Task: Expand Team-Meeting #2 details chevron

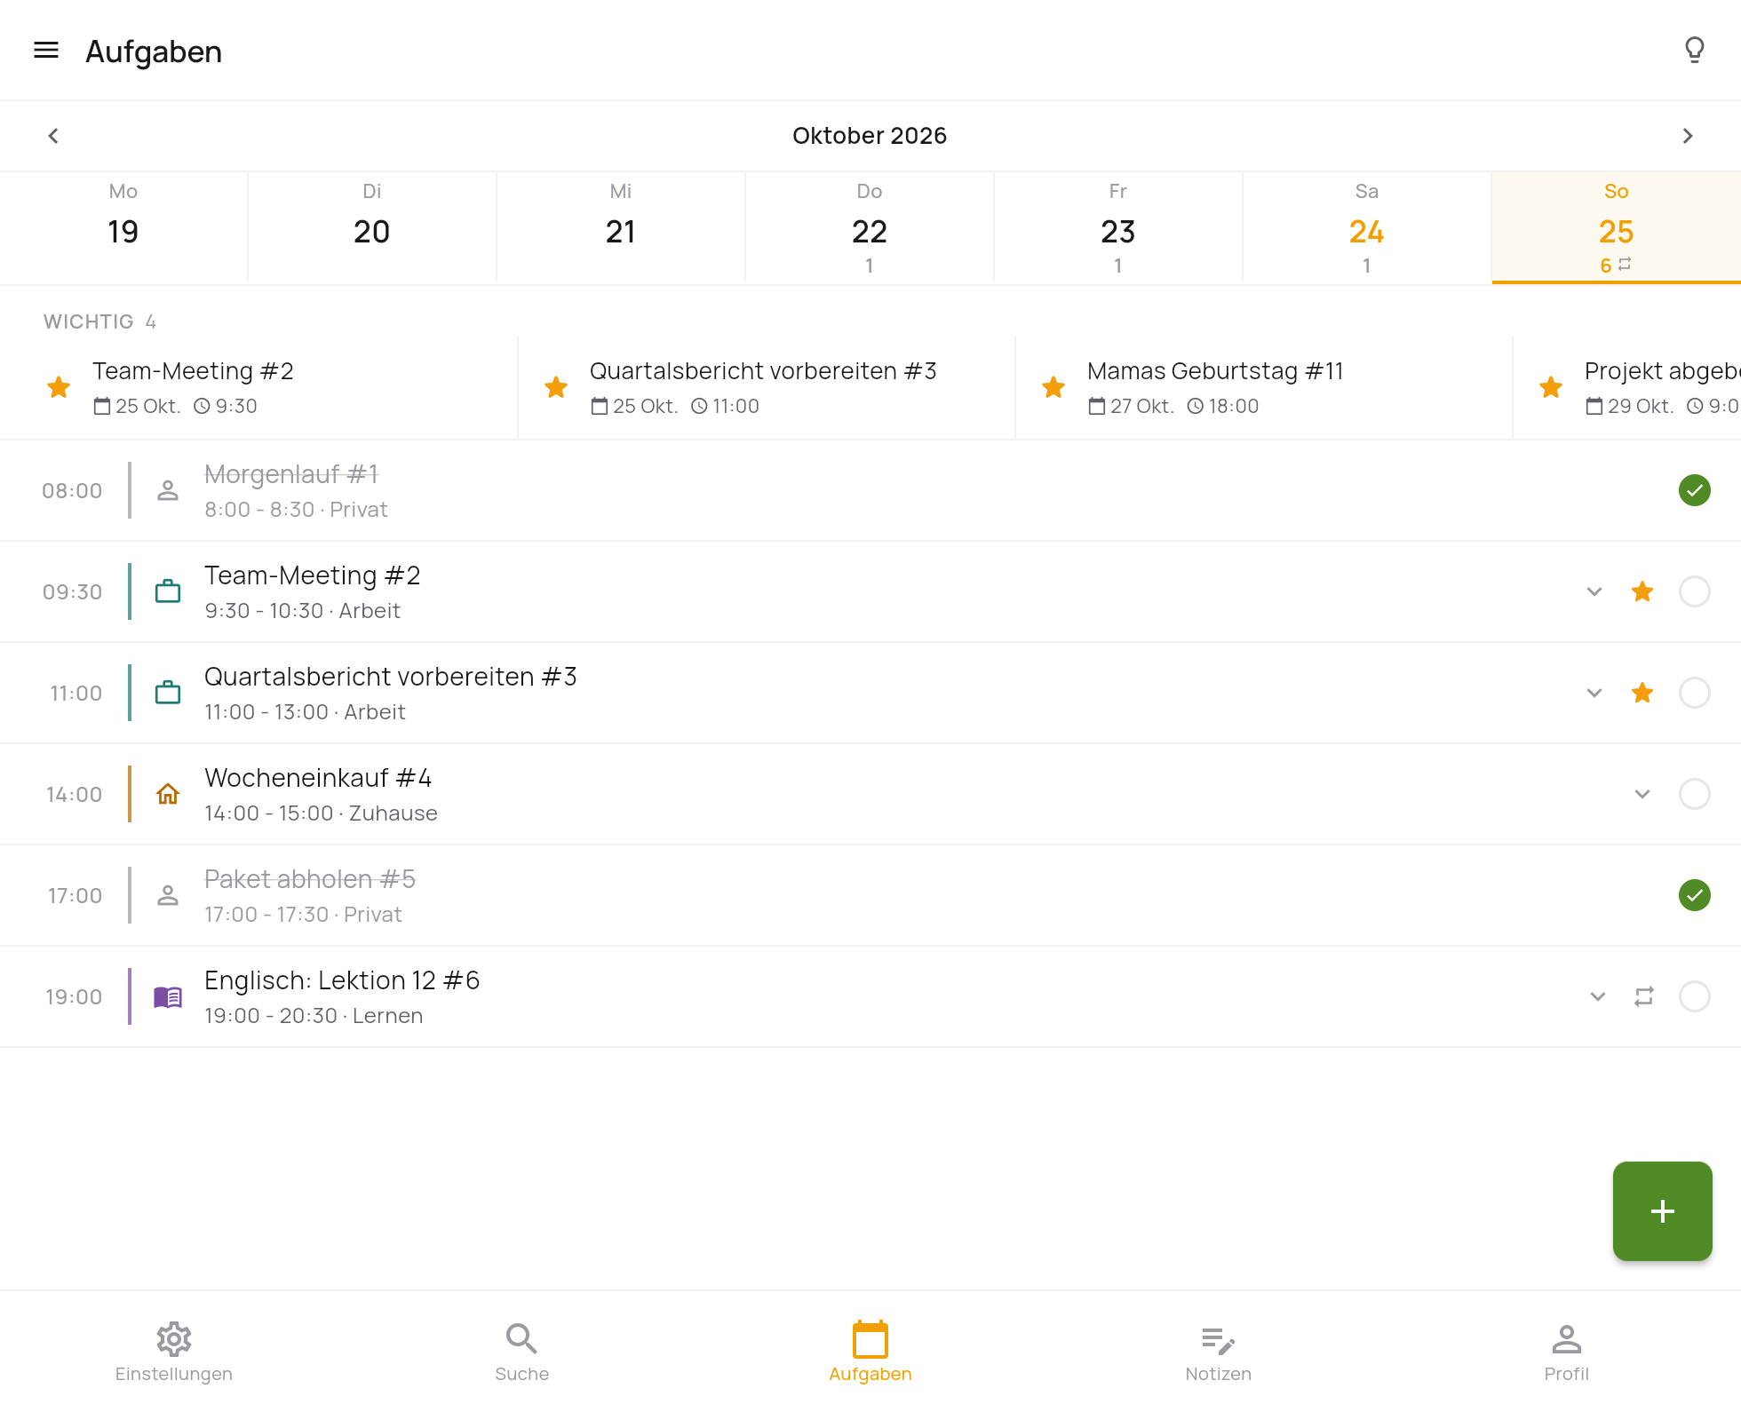Action: 1594,591
